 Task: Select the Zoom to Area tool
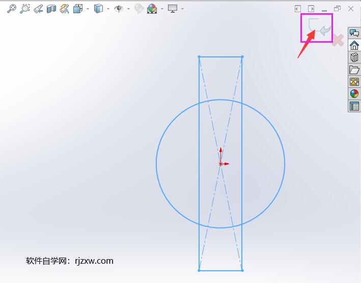pyautogui.click(x=24, y=9)
